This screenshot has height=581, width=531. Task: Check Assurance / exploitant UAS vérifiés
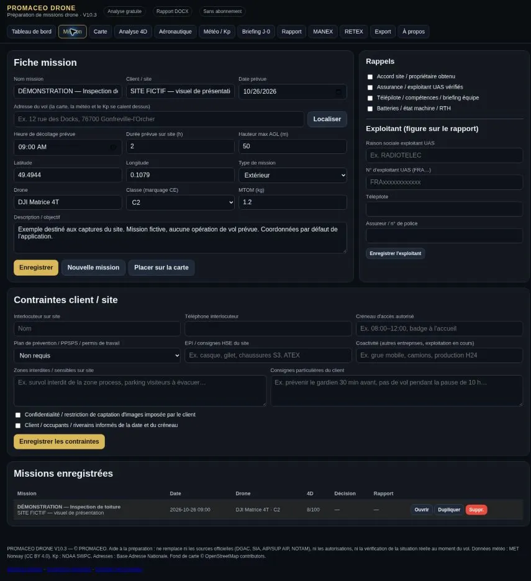[x=370, y=88]
